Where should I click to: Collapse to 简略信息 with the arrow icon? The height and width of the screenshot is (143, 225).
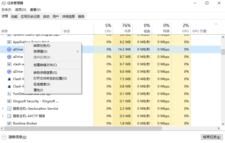click(4, 137)
